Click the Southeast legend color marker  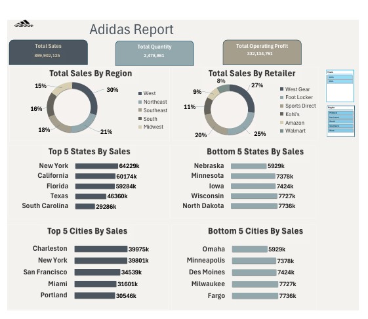[x=140, y=110]
